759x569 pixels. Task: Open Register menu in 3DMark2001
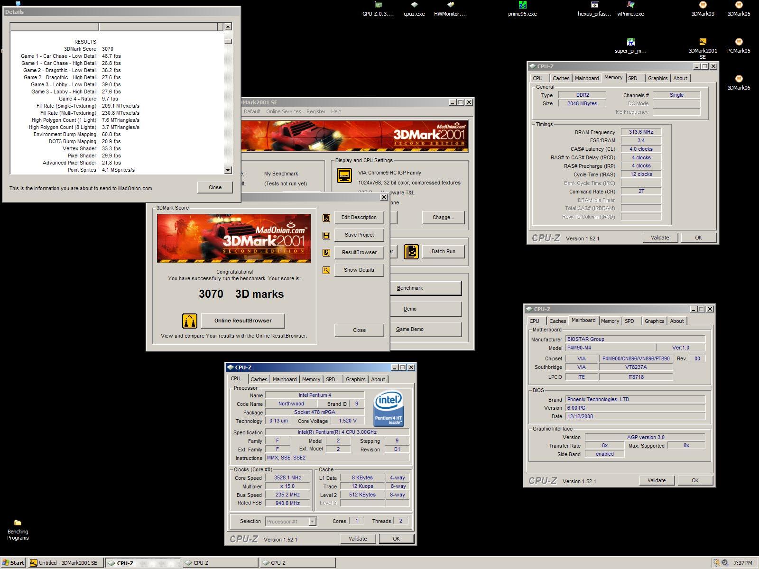point(315,111)
